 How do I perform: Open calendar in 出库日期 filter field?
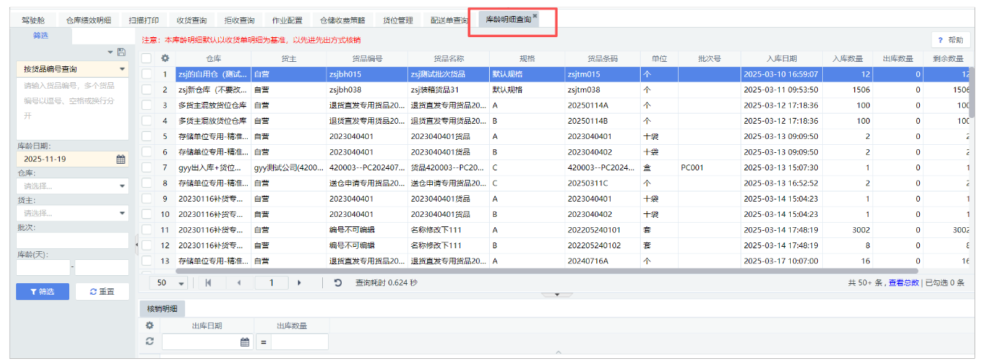245,341
